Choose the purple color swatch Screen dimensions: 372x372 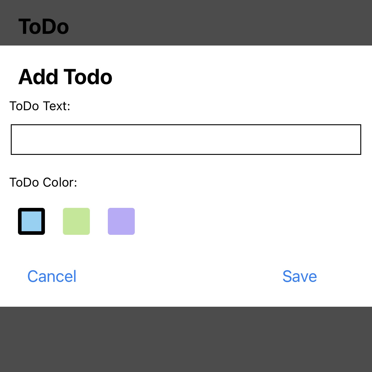click(121, 221)
